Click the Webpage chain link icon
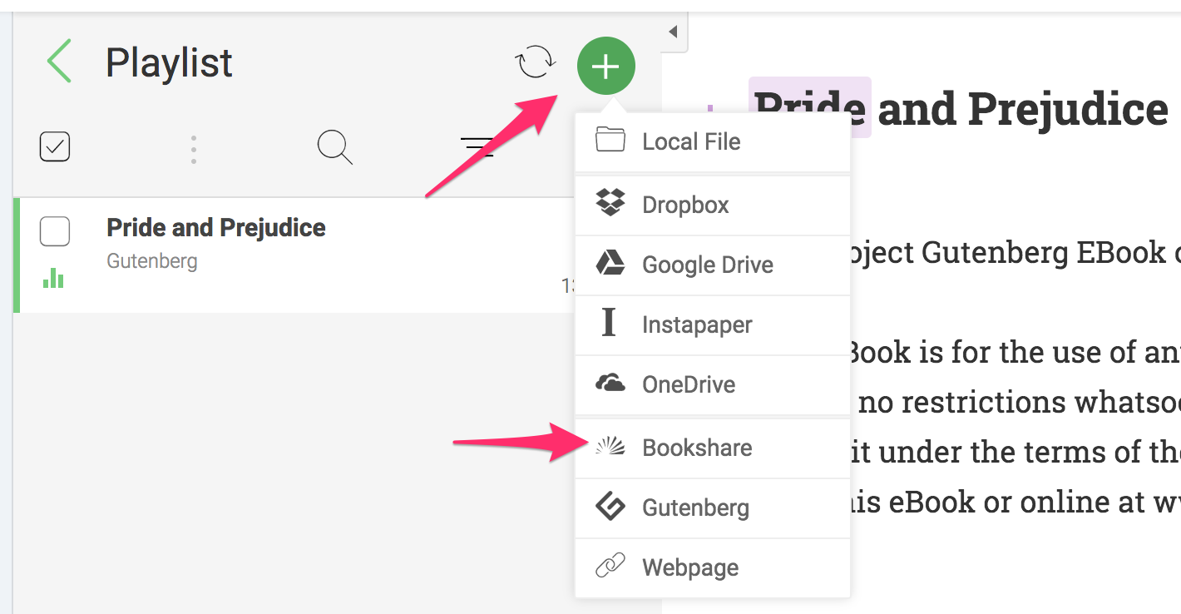 tap(610, 567)
